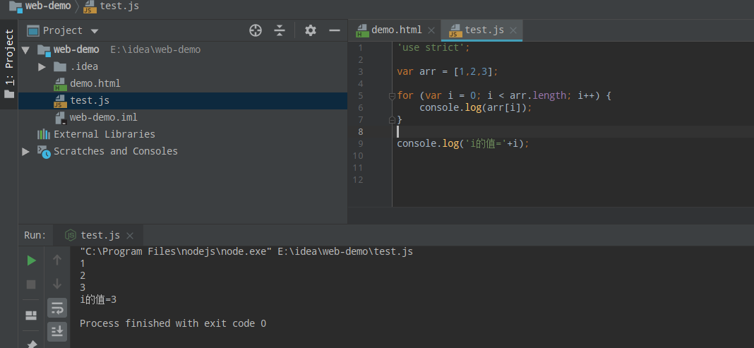Open the 1: Project tool window stripe

coord(9,64)
